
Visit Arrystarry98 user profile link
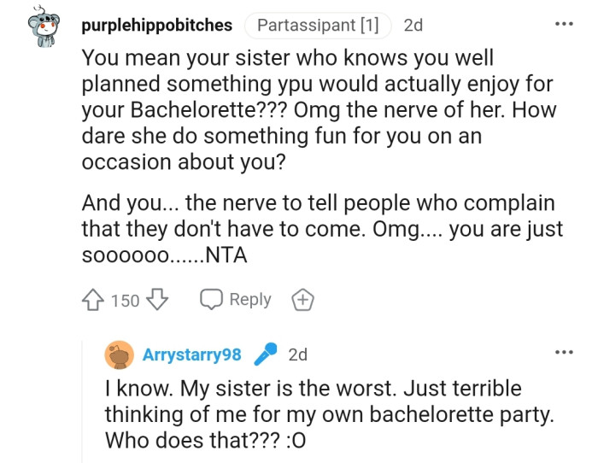pyautogui.click(x=191, y=355)
